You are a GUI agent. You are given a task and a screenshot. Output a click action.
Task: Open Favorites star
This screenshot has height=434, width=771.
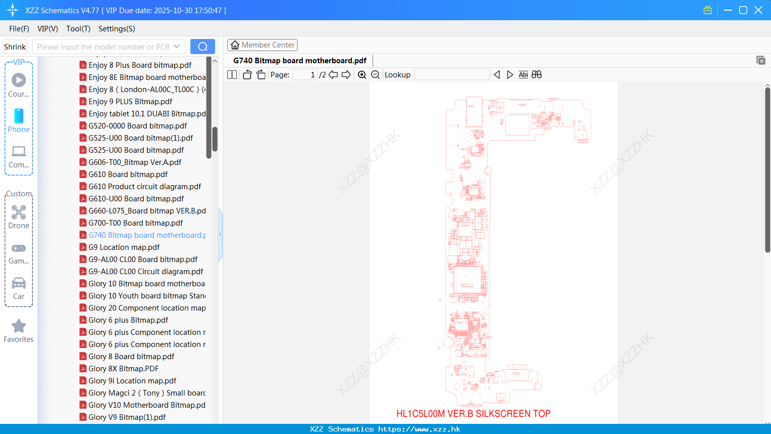tap(19, 331)
